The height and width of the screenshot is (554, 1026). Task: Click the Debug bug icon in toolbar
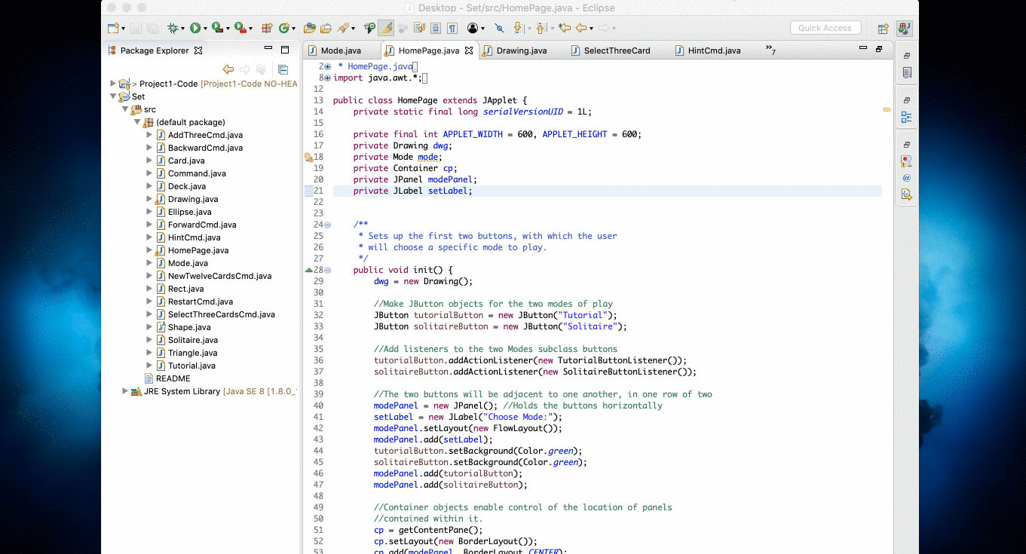173,28
